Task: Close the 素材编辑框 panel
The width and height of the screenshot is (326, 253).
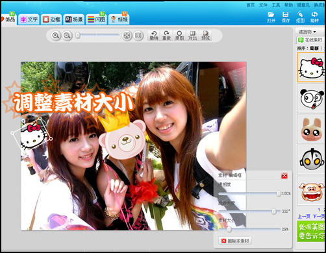Action: coord(284,176)
